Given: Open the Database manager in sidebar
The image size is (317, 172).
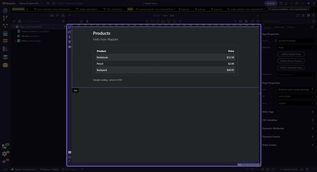Looking at the screenshot, I should point(5,33).
